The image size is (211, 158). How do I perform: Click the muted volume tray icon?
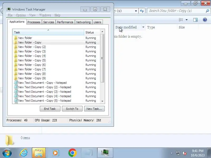coord(184,153)
